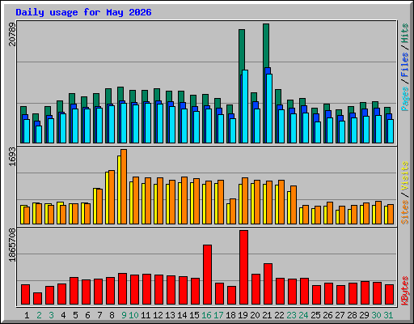Screen dimensions: 414x324
Task: Select day 30 on the date axis
Action: pyautogui.click(x=376, y=315)
